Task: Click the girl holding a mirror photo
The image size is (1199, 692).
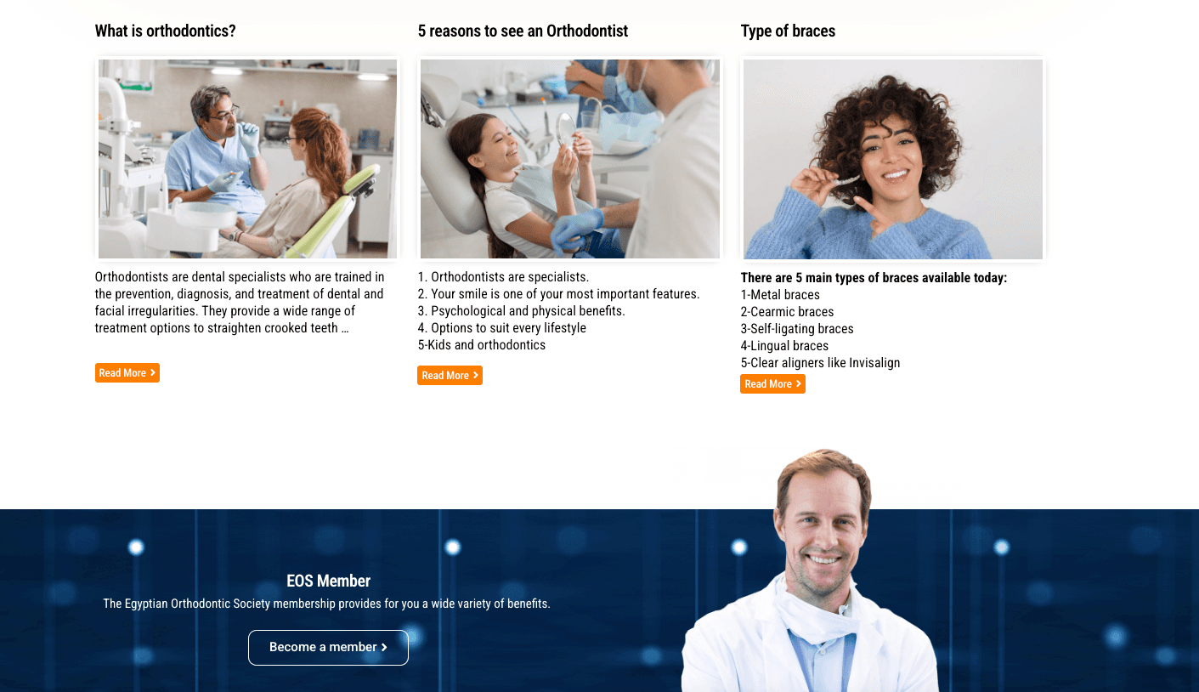Action: click(x=570, y=159)
